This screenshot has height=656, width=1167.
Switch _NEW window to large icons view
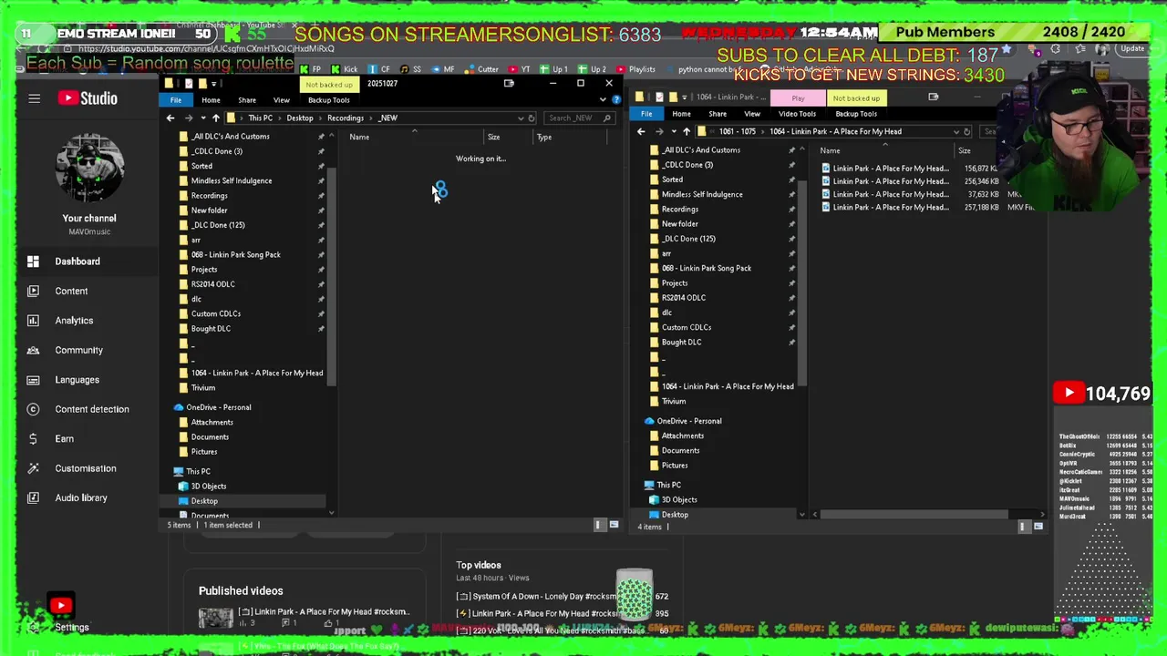[614, 525]
